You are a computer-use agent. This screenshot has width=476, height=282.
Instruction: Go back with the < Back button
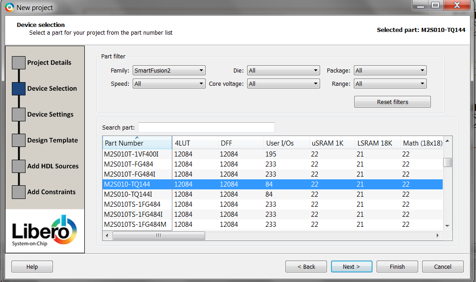(306, 266)
